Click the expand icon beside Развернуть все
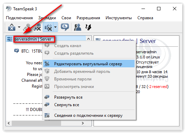 click(47, 97)
